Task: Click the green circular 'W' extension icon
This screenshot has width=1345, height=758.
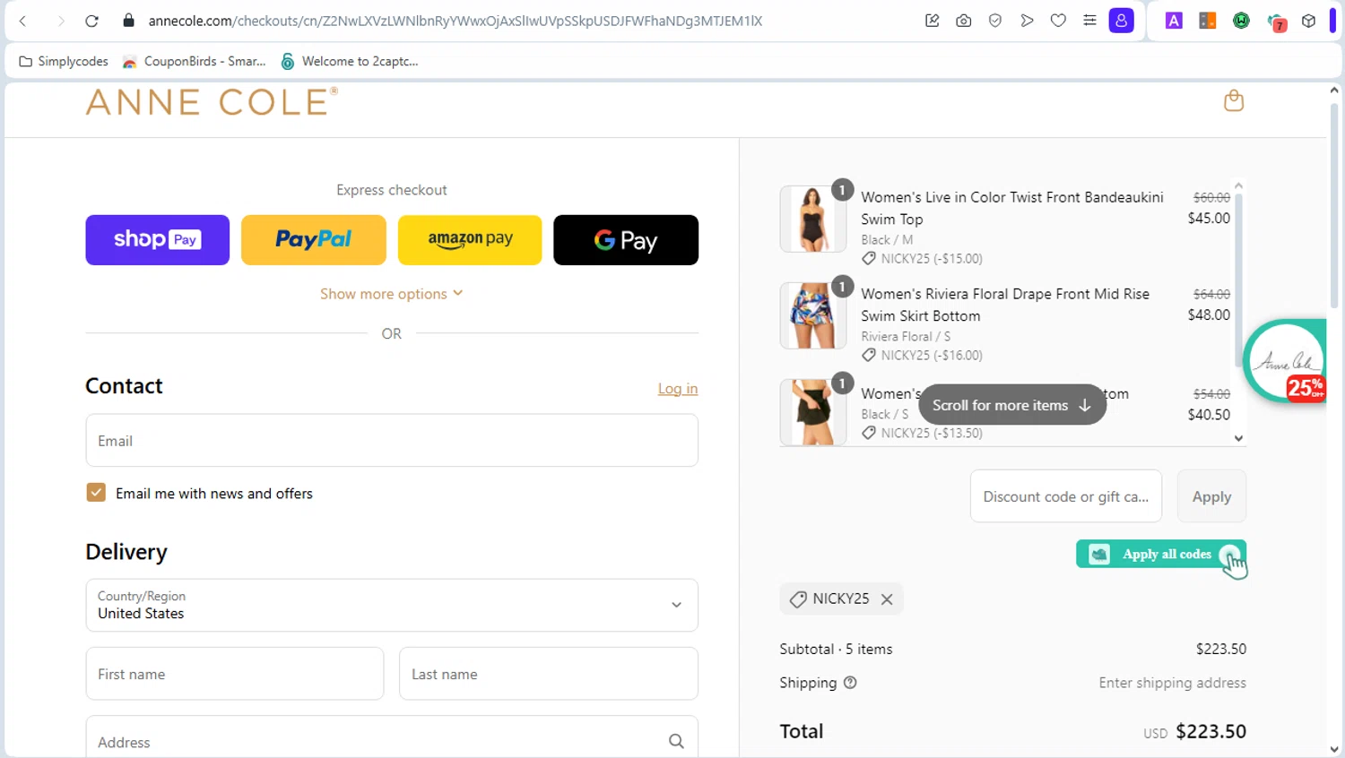Action: pos(1242,21)
